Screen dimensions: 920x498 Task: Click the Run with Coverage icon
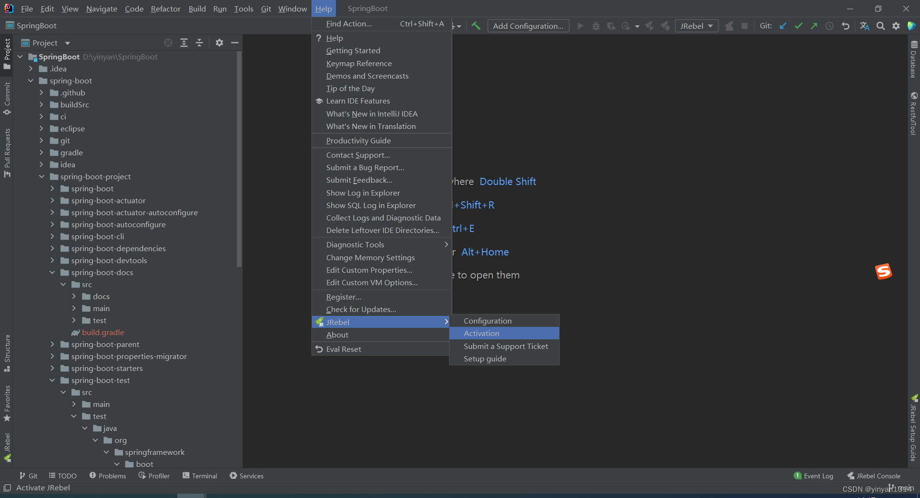click(x=611, y=26)
